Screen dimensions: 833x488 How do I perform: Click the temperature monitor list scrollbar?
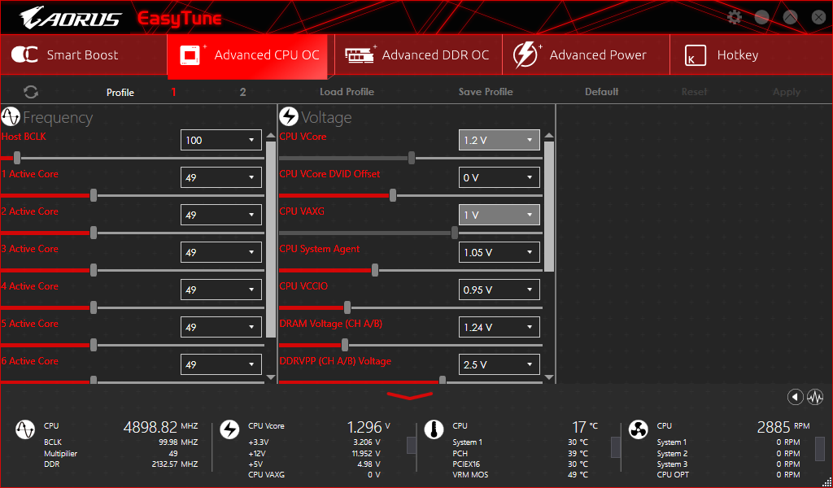(616, 447)
